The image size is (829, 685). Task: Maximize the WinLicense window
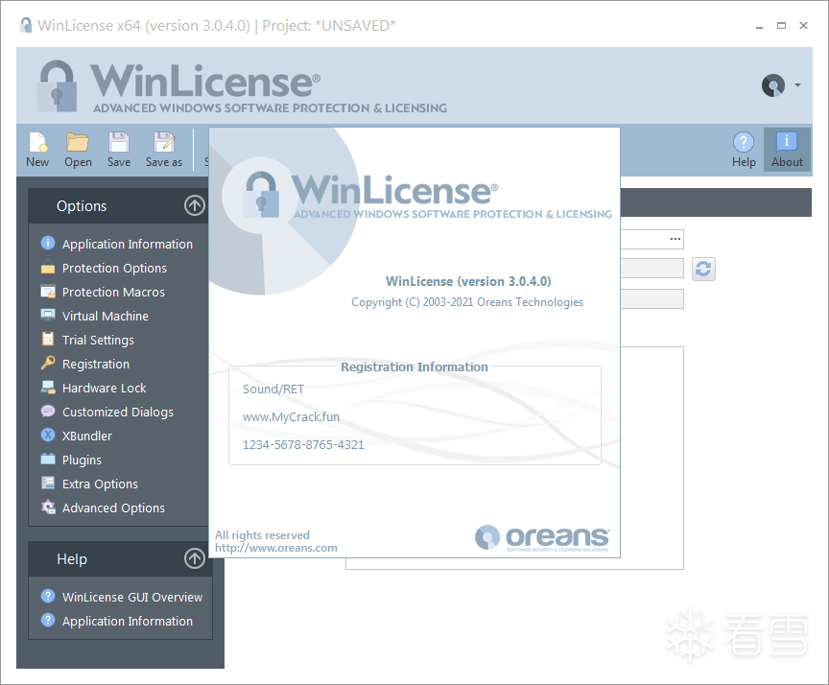pyautogui.click(x=781, y=25)
